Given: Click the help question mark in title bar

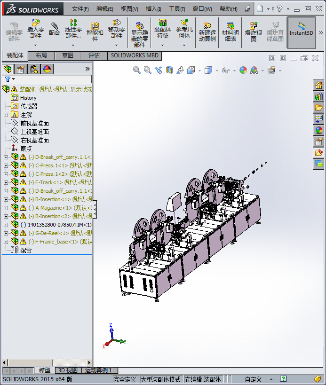Looking at the screenshot, I should pyautogui.click(x=279, y=9).
